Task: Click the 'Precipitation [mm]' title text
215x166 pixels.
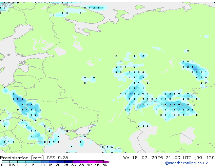Action: click(x=22, y=158)
